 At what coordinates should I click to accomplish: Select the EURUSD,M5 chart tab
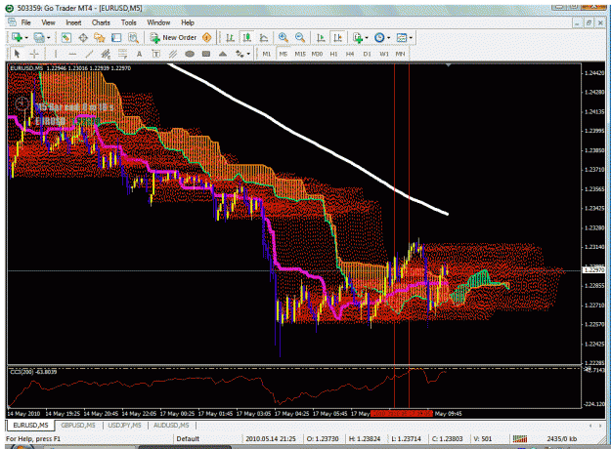[x=30, y=426]
